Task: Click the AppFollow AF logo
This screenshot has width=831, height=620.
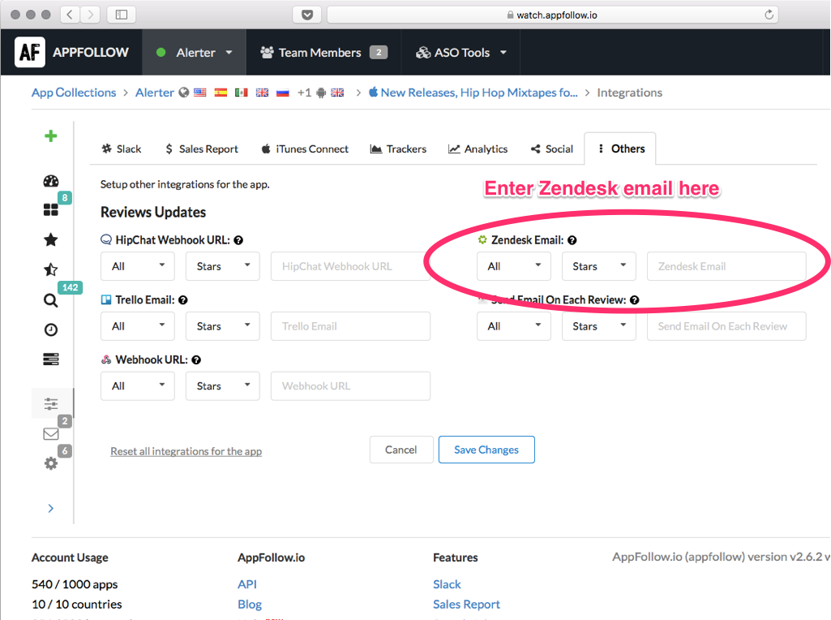Action: (x=30, y=52)
